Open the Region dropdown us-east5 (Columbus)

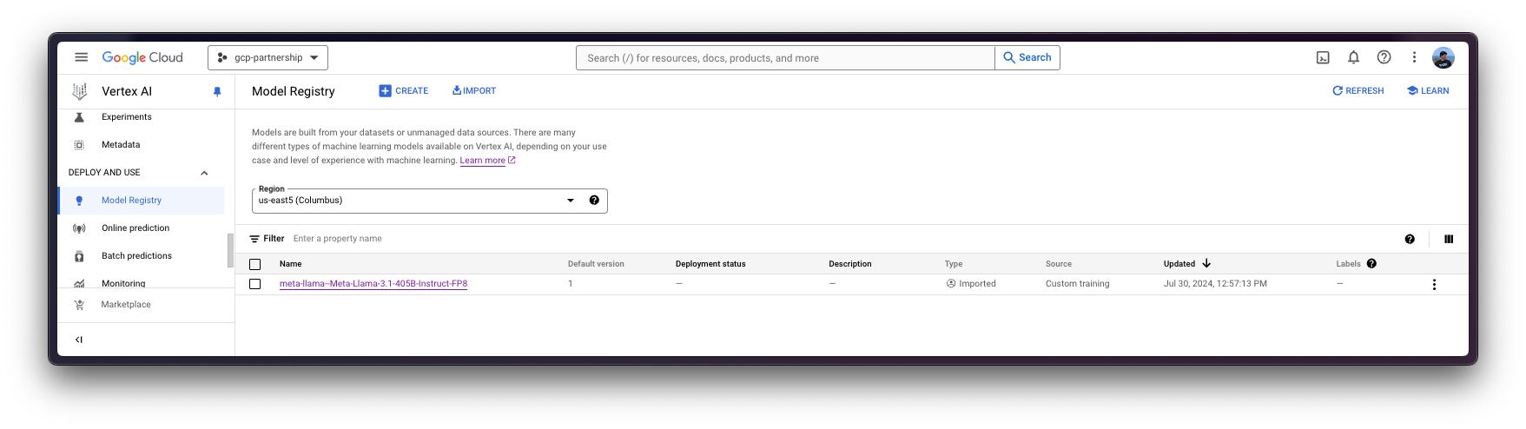tap(430, 201)
